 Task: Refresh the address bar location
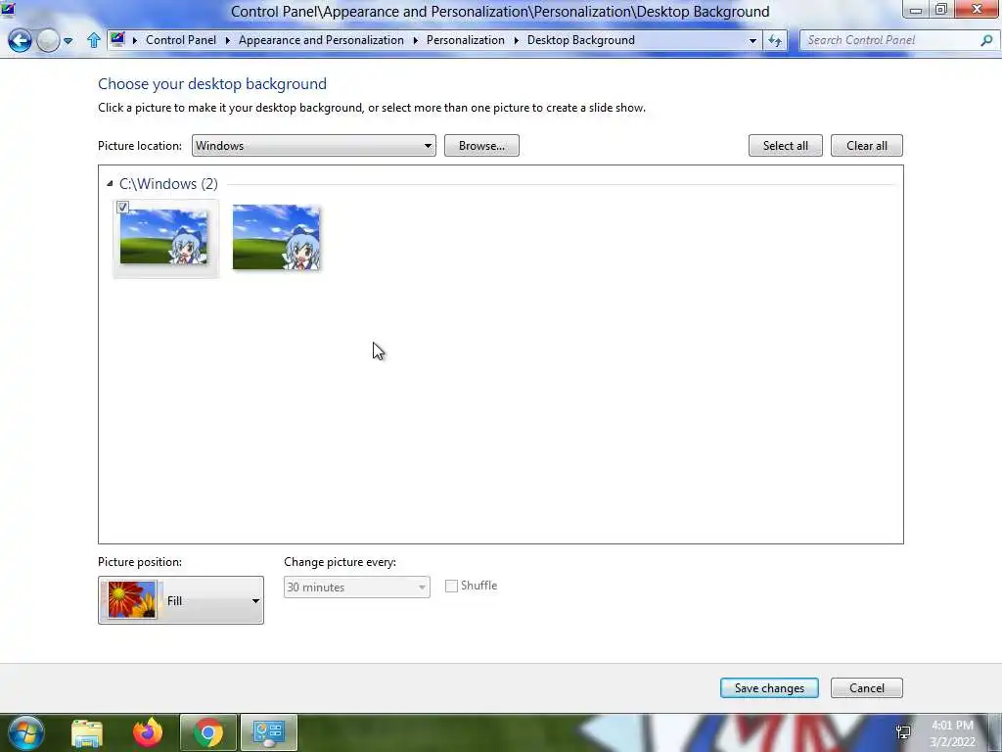tap(775, 40)
